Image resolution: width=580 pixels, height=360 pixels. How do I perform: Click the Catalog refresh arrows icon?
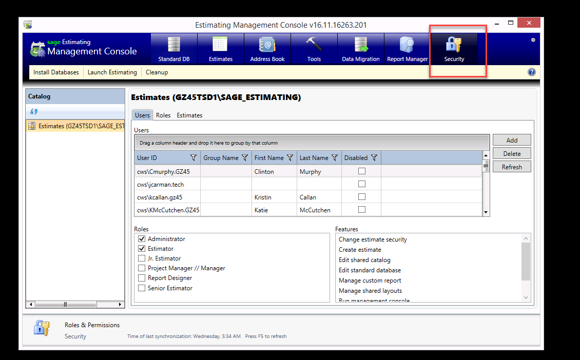[34, 111]
